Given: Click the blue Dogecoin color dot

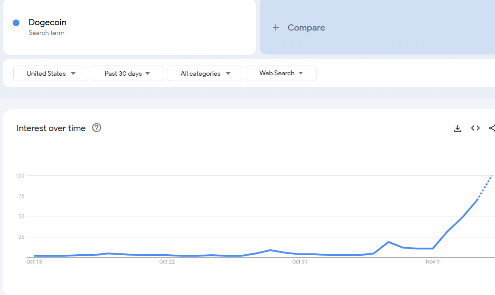Looking at the screenshot, I should 16,23.
